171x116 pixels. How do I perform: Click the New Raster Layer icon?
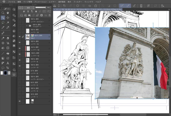pos(21,15)
